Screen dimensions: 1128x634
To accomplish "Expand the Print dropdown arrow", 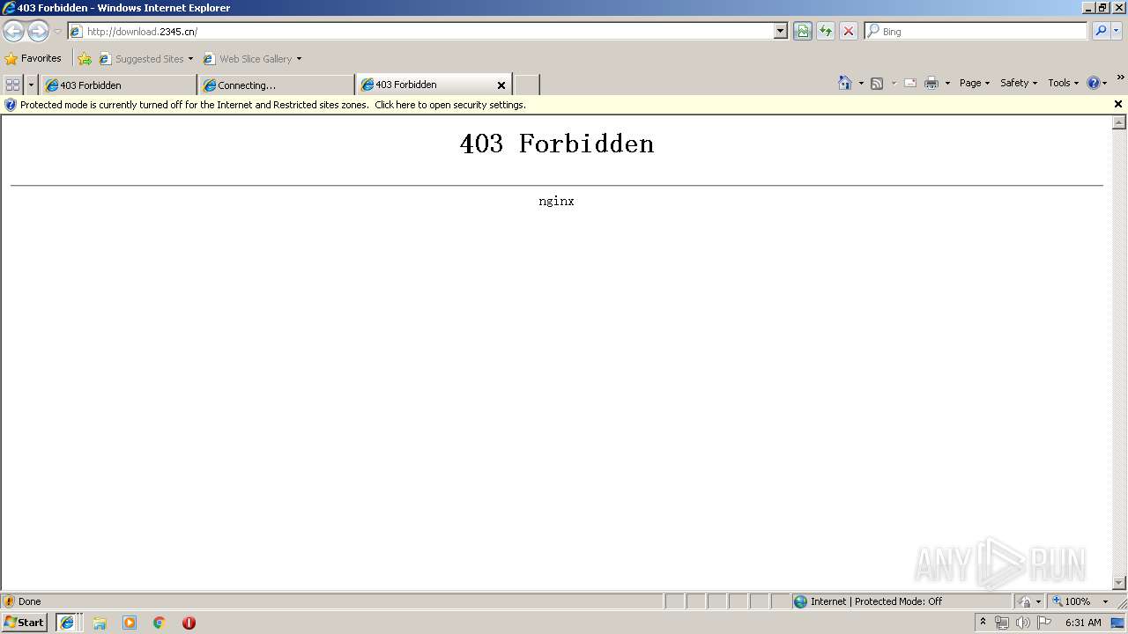I will pos(947,83).
